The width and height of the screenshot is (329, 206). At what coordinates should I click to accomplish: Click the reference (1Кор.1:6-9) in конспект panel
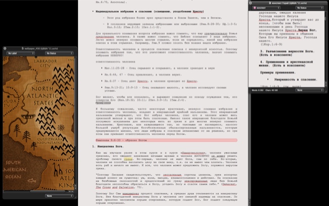271,45
